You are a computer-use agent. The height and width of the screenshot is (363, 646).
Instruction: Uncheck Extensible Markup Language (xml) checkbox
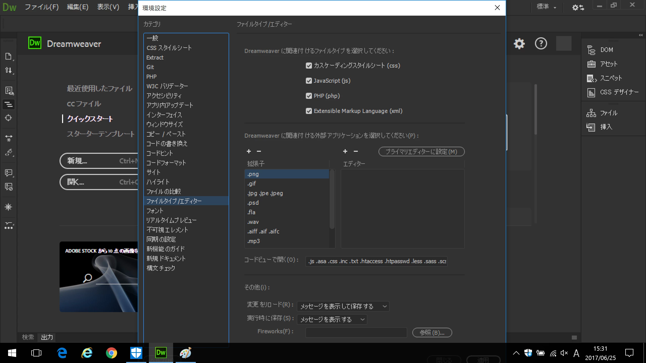(309, 111)
